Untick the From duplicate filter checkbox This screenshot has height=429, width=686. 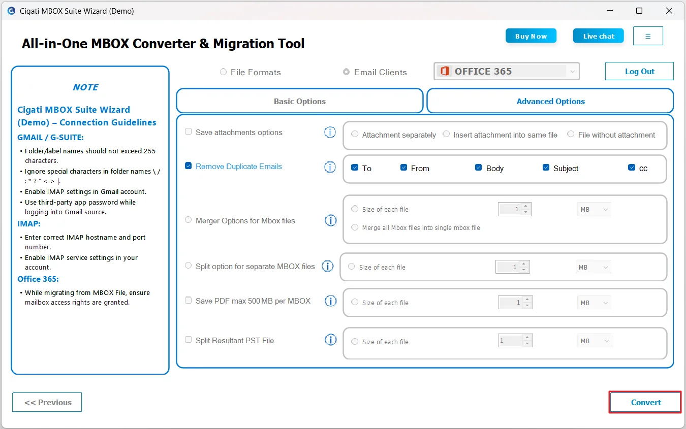coord(403,168)
